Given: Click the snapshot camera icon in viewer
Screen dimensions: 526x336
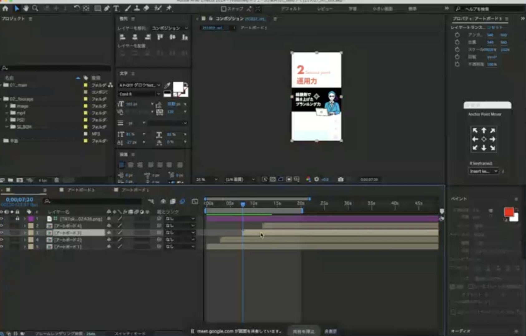Looking at the screenshot, I should pyautogui.click(x=341, y=179).
